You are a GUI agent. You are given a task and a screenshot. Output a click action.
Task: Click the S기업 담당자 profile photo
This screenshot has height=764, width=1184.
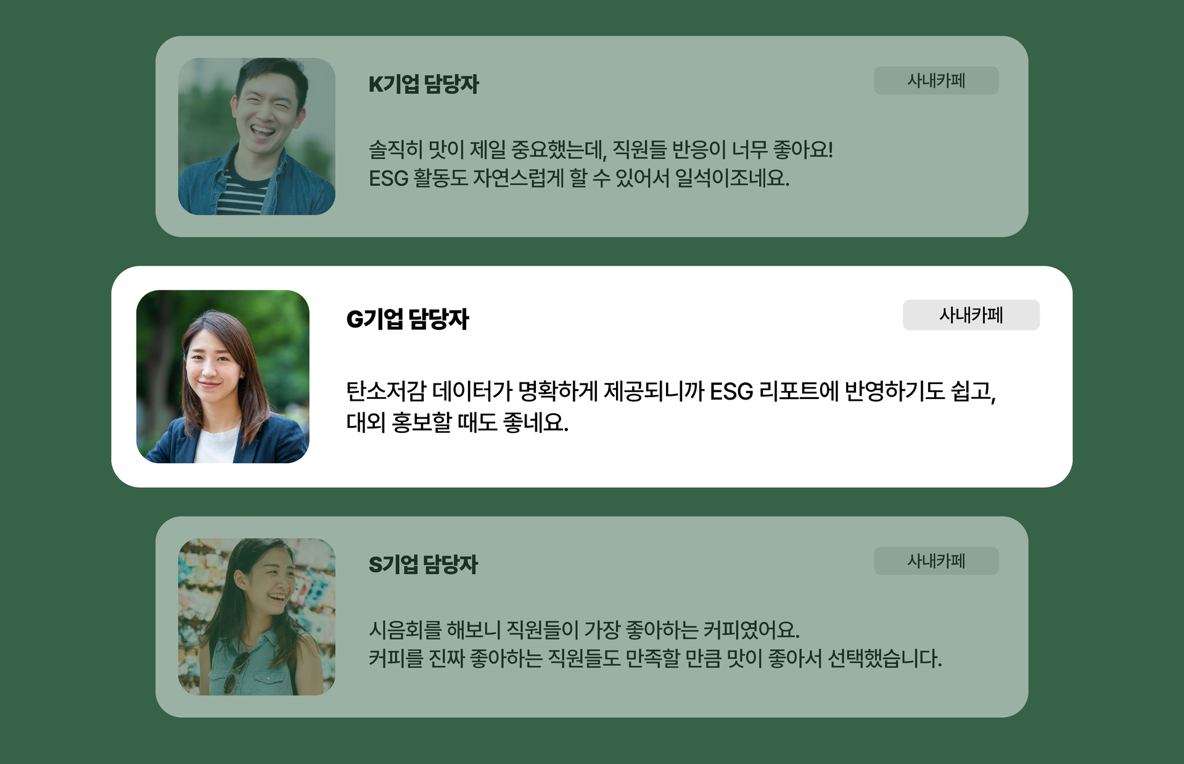point(257,617)
